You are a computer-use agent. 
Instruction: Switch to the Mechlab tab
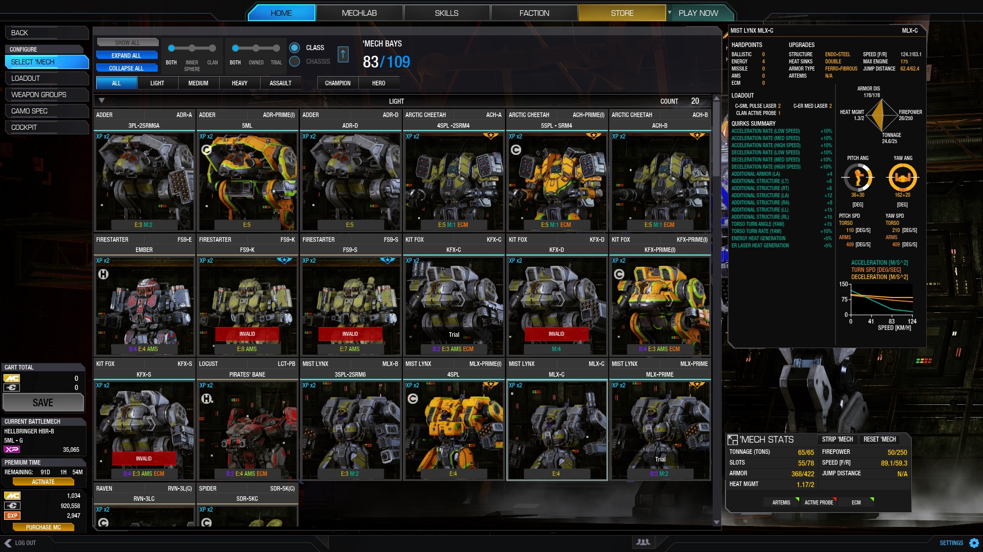click(359, 13)
